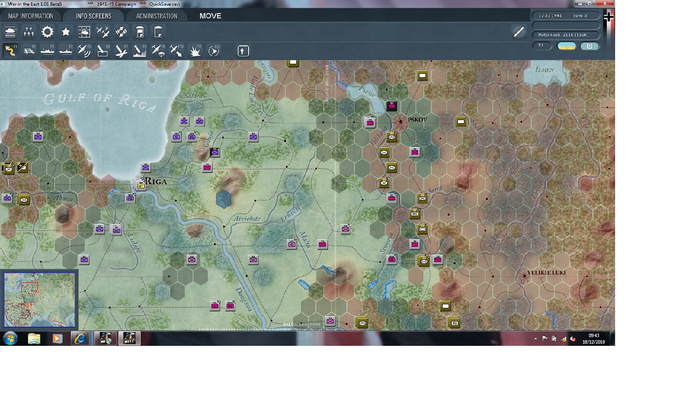Select the Pskov city hex
Viewport: 699px width, 393px height.
400,121
